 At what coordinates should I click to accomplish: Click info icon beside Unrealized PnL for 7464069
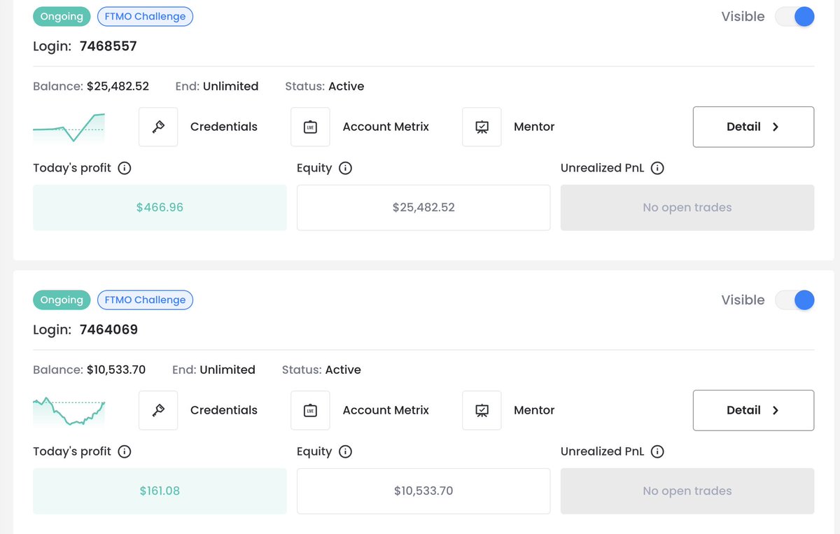657,451
